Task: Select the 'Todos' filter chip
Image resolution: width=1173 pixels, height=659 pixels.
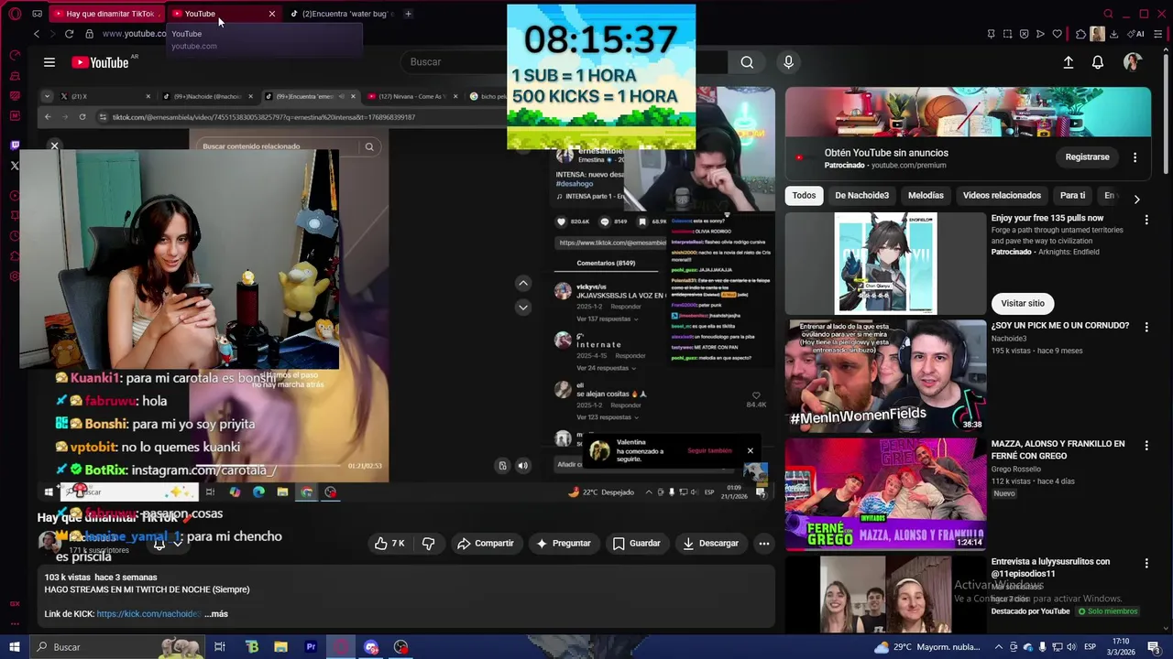Action: pyautogui.click(x=804, y=195)
